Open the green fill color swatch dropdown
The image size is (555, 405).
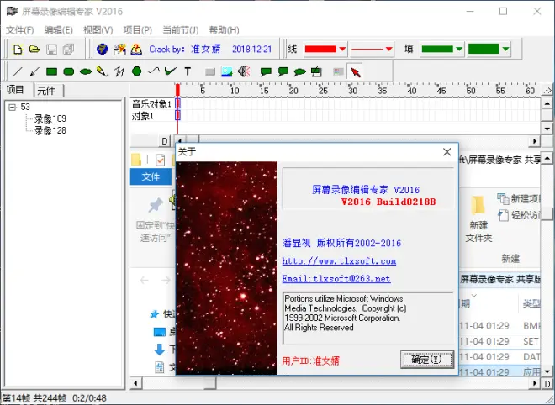[x=459, y=50]
